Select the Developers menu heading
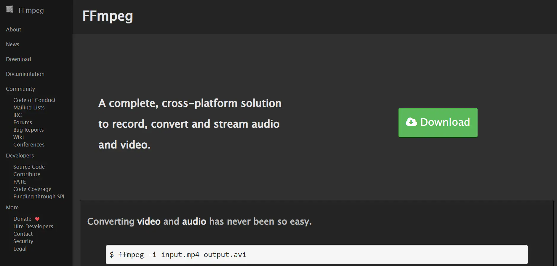This screenshot has width=557, height=266. point(20,156)
